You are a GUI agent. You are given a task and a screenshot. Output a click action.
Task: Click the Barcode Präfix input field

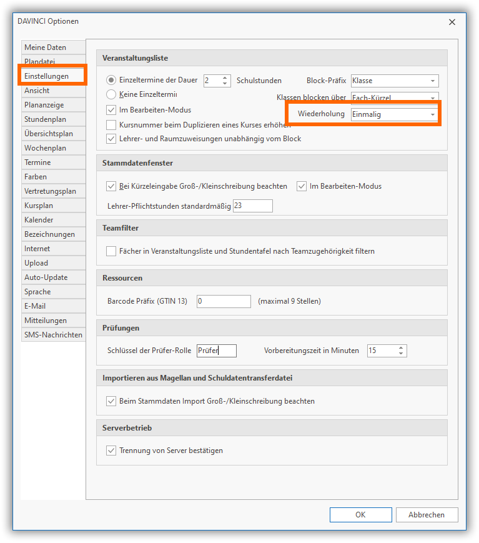coord(223,301)
